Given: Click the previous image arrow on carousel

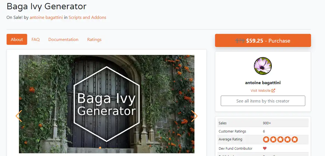Looking at the screenshot, I should click(x=19, y=116).
